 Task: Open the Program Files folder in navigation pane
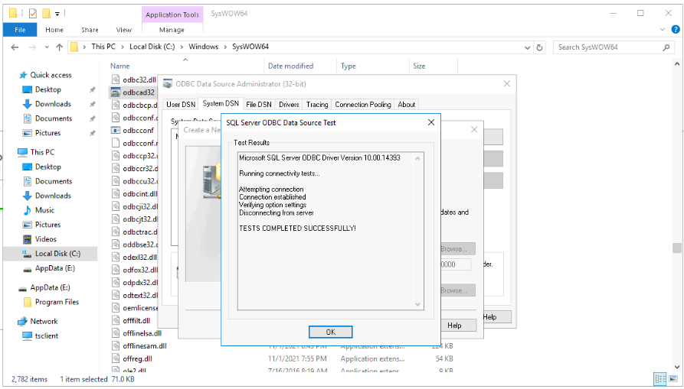click(57, 302)
